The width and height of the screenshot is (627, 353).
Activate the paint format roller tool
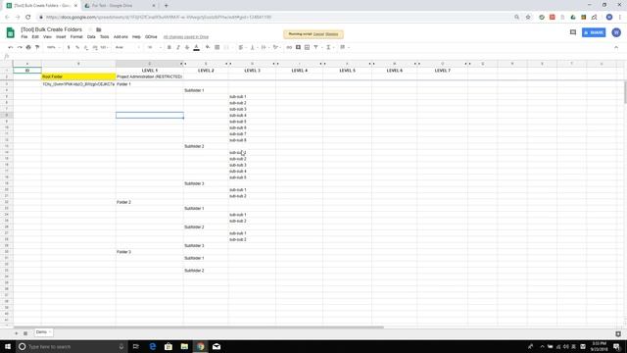(37, 47)
